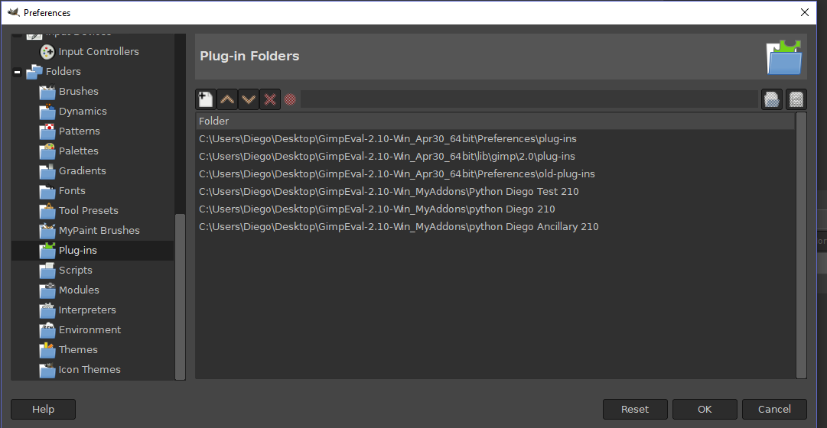This screenshot has height=428, width=827.
Task: Click the folder path entry field
Action: [529, 99]
